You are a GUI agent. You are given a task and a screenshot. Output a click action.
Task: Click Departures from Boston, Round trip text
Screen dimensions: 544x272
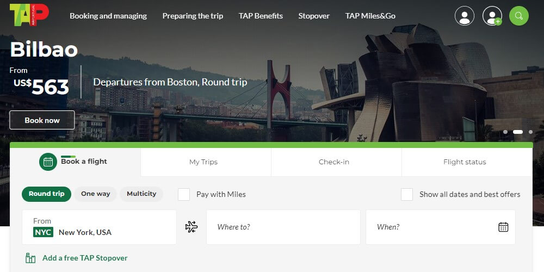pyautogui.click(x=170, y=82)
